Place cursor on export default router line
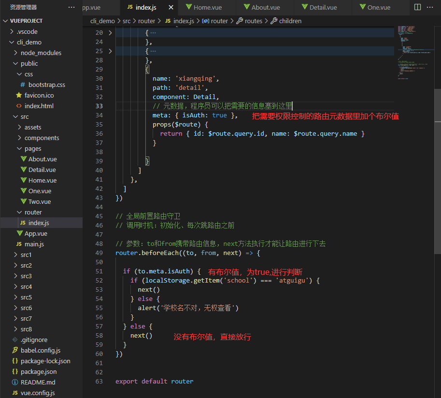441x398 pixels. 155,382
